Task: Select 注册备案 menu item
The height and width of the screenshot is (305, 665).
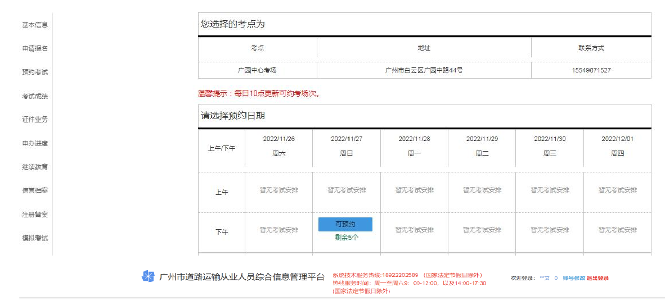Action: (x=35, y=215)
